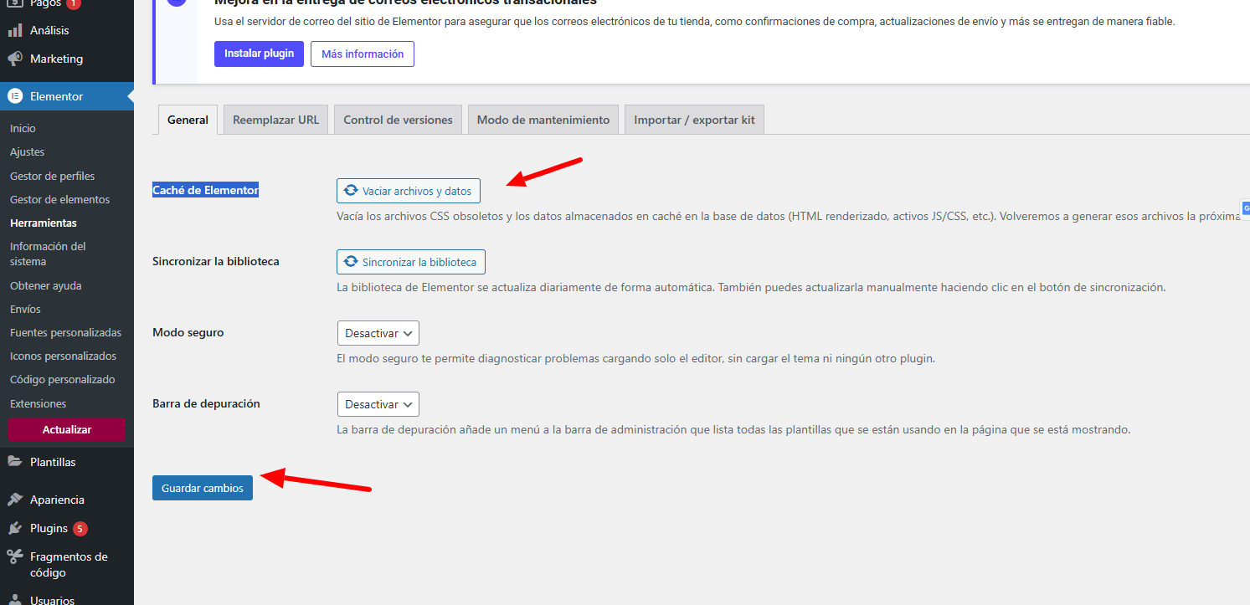Screen dimensions: 1250x605
Task: Open Iconos personalizados
Action: pos(64,356)
